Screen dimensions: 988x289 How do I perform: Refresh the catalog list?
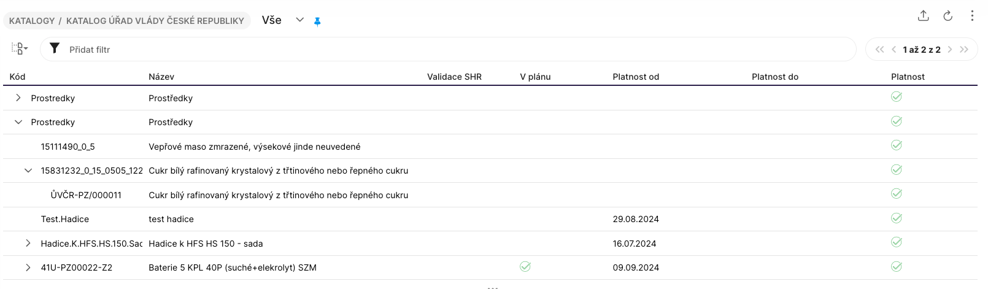pos(947,17)
